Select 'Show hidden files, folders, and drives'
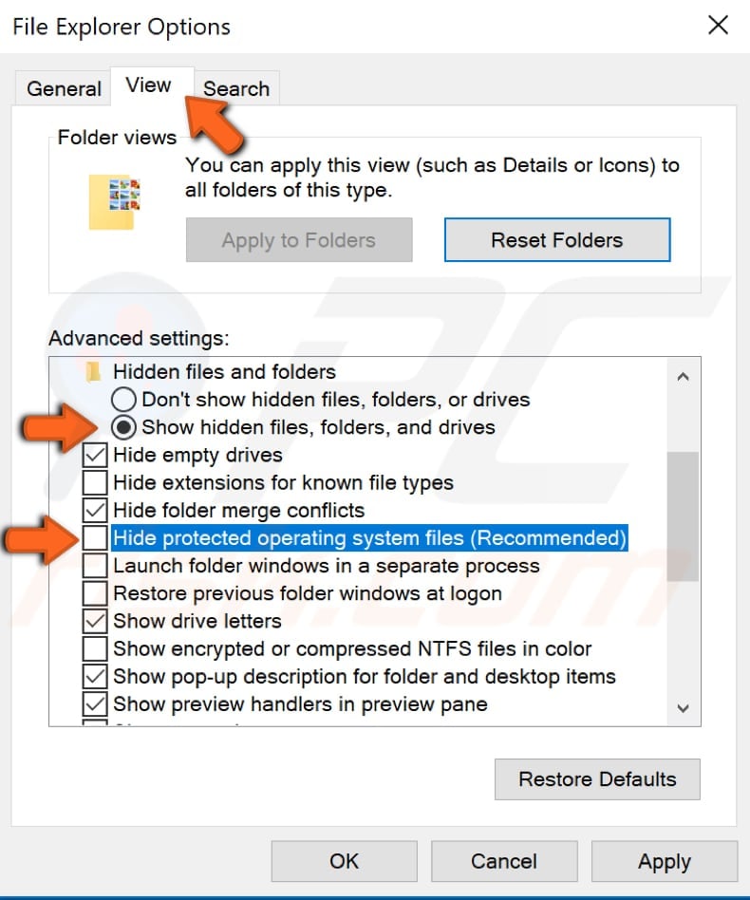 pos(124,427)
